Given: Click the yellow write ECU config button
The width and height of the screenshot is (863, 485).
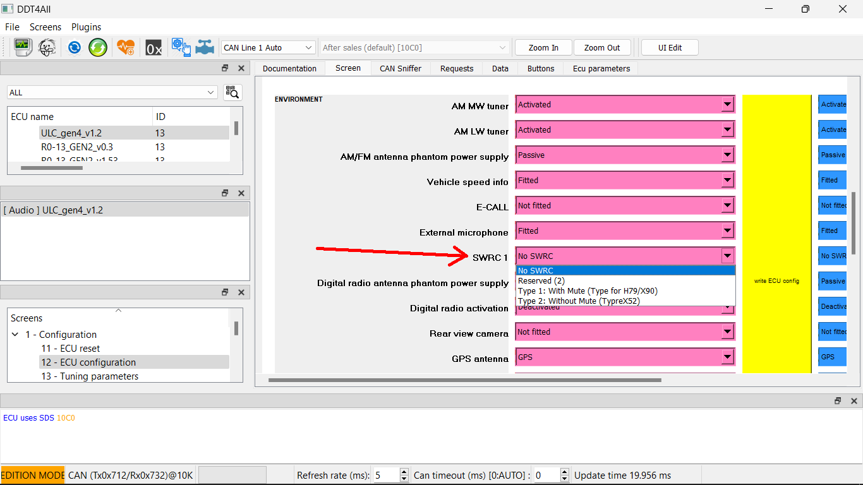Looking at the screenshot, I should pyautogui.click(x=776, y=280).
